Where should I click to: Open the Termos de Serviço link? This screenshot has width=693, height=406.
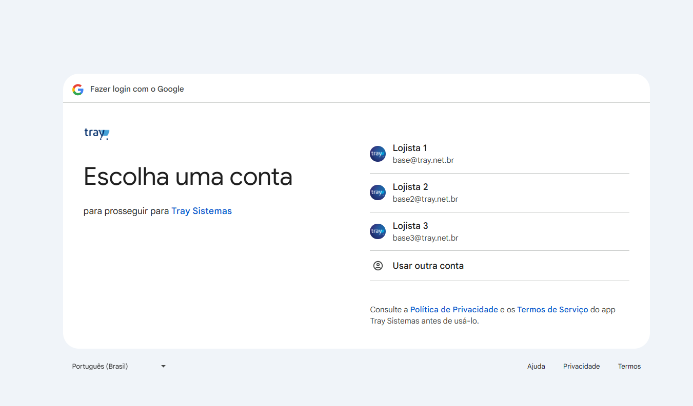pos(552,310)
